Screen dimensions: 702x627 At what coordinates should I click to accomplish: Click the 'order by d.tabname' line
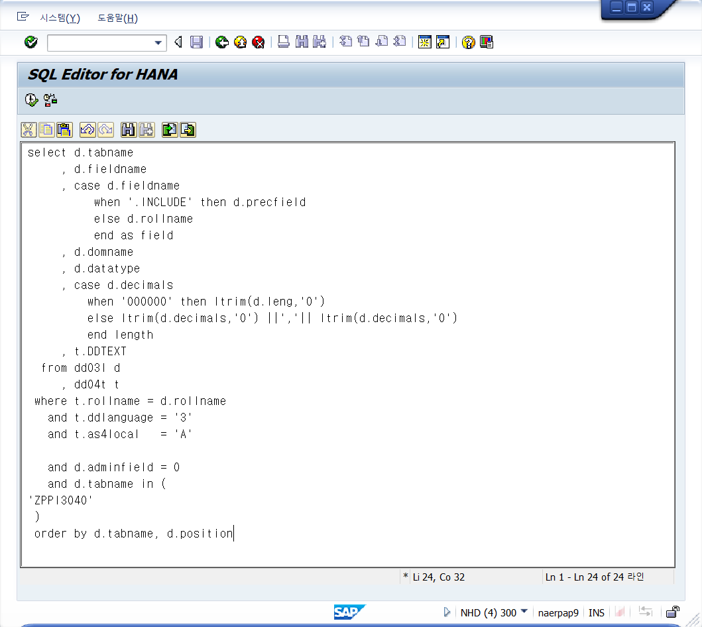[x=134, y=534]
